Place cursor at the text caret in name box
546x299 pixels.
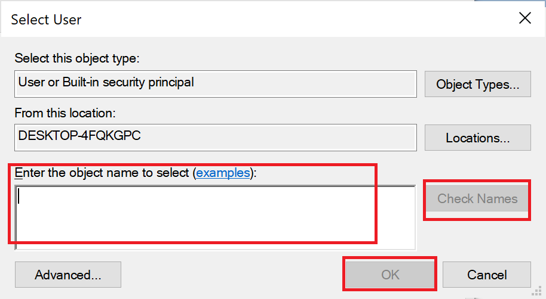point(20,196)
